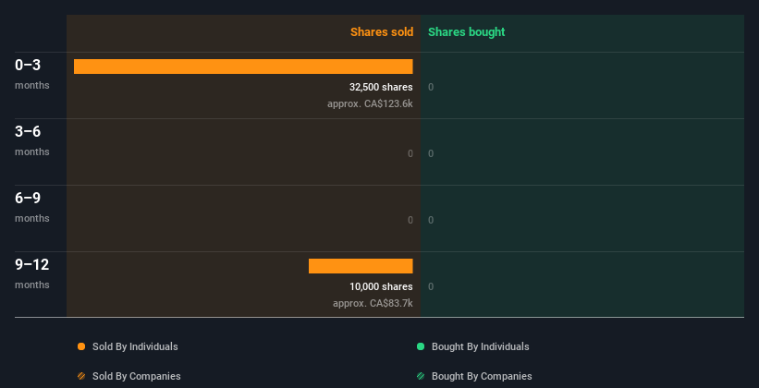Toggle the Sold By Companies legend label
The height and width of the screenshot is (388, 759).
(136, 376)
